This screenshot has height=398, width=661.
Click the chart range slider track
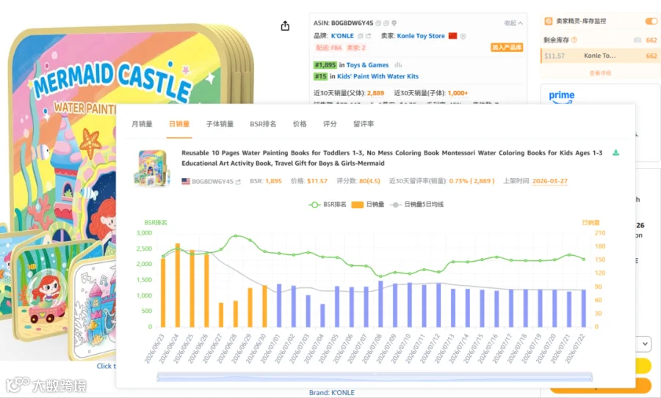(x=375, y=377)
